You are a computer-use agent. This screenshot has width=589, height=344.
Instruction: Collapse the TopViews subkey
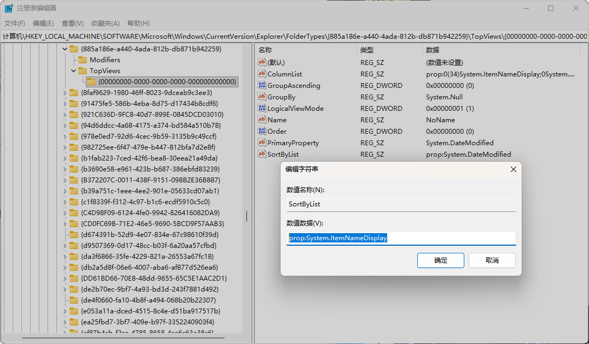[x=74, y=70]
